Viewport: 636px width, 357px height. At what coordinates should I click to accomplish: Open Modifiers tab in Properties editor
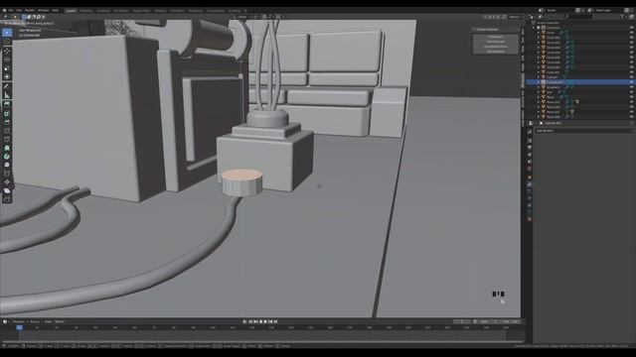530,184
